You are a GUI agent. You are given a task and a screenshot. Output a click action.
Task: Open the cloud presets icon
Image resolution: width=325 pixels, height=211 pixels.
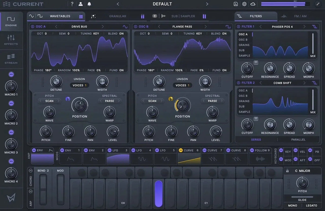[x=253, y=4]
